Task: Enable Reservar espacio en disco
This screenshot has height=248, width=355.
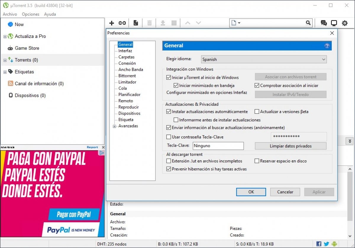Action: (x=257, y=161)
